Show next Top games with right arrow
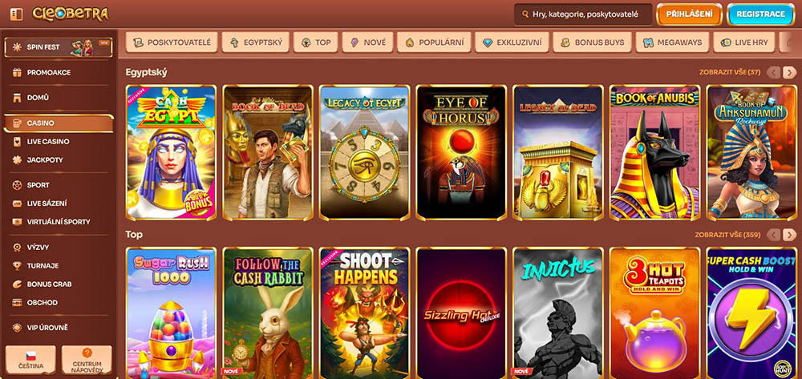802x379 pixels. (790, 235)
